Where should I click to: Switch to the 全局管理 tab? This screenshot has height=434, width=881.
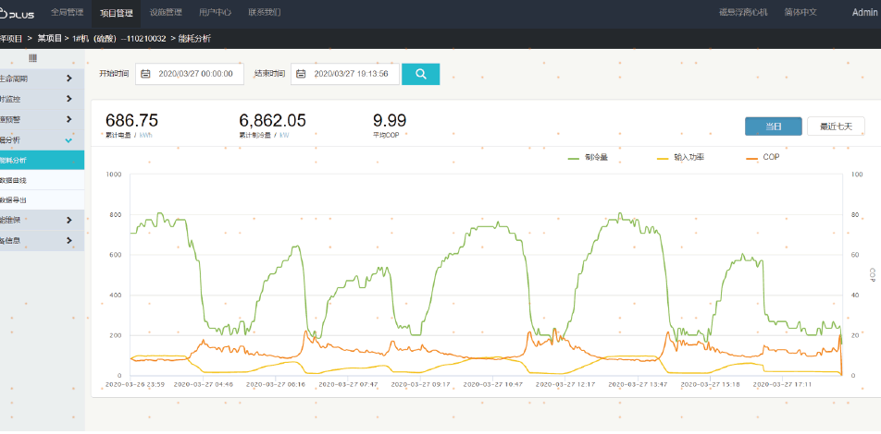point(67,13)
